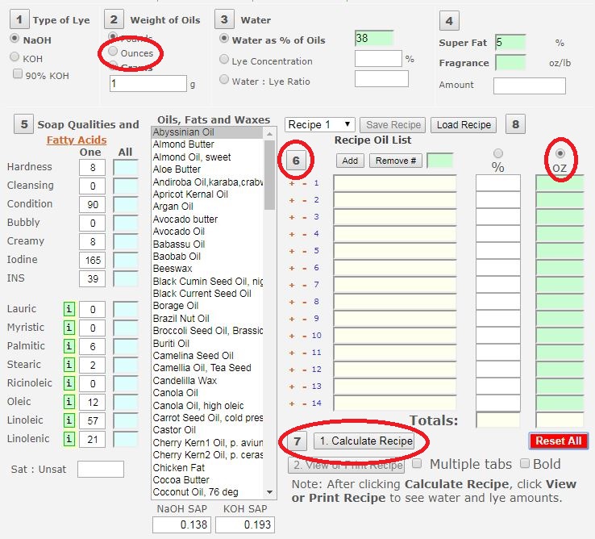Select Avocado Oil from the oils list
The width and height of the screenshot is (595, 539).
tap(179, 232)
